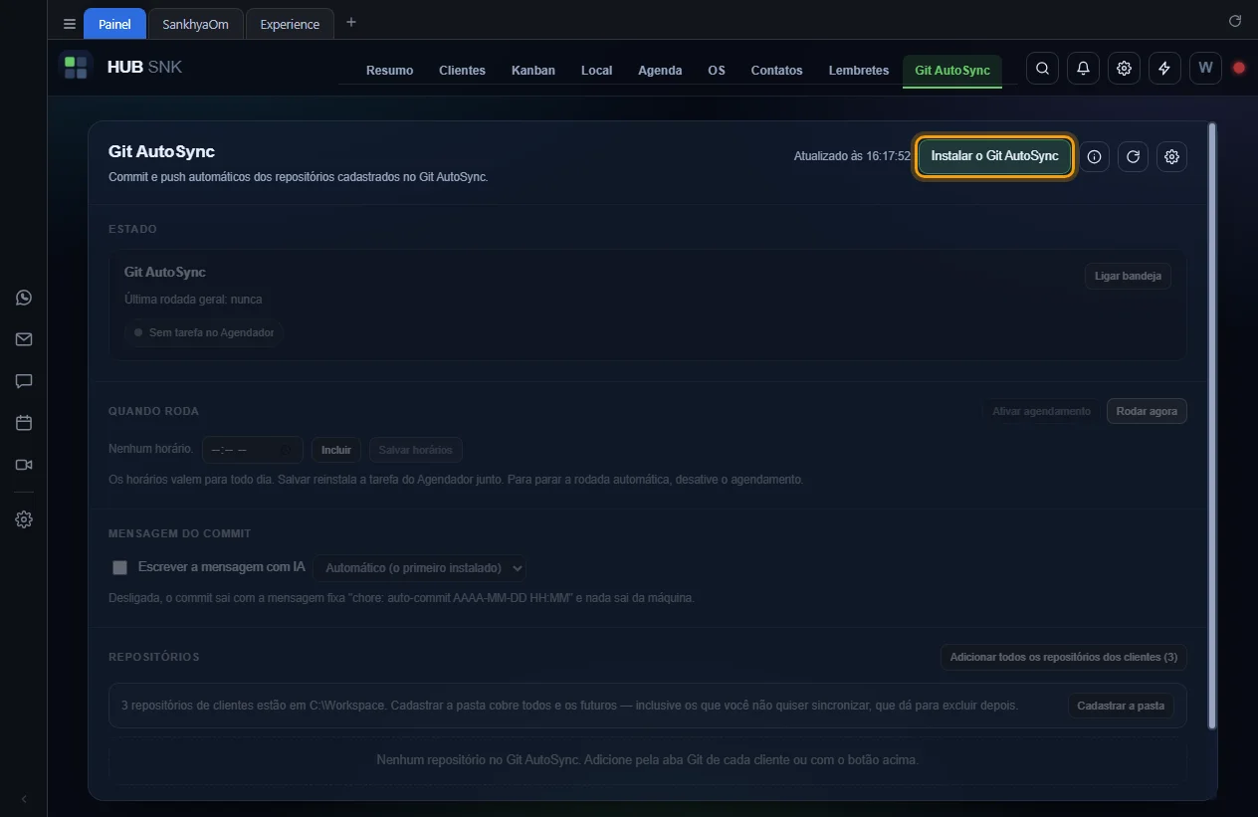Open the OS nav item

click(x=717, y=71)
